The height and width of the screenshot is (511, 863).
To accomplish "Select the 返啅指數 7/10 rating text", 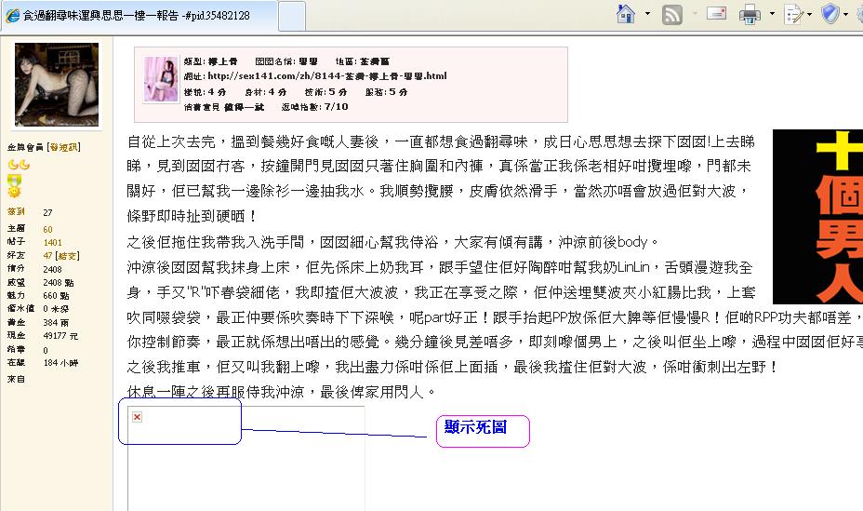I will point(315,107).
